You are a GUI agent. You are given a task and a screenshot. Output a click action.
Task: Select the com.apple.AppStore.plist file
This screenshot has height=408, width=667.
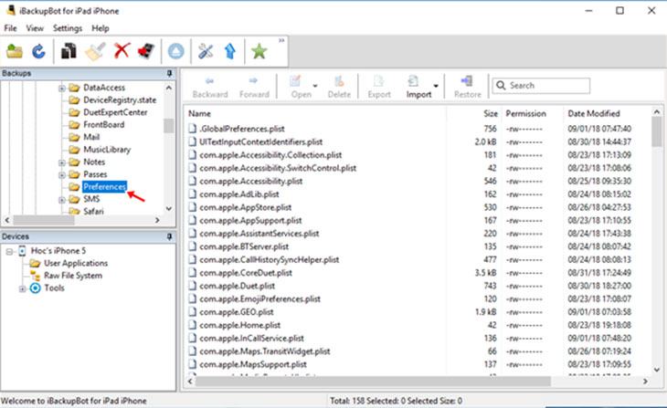(246, 207)
